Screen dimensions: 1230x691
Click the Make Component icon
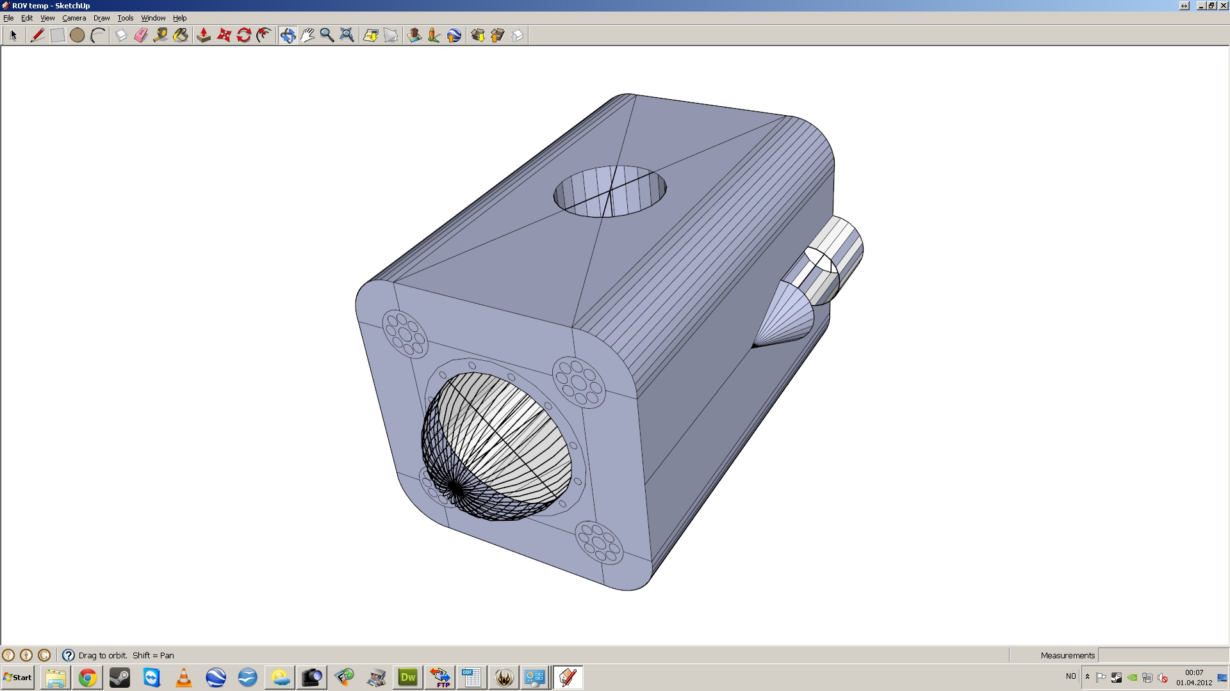pyautogui.click(x=121, y=35)
